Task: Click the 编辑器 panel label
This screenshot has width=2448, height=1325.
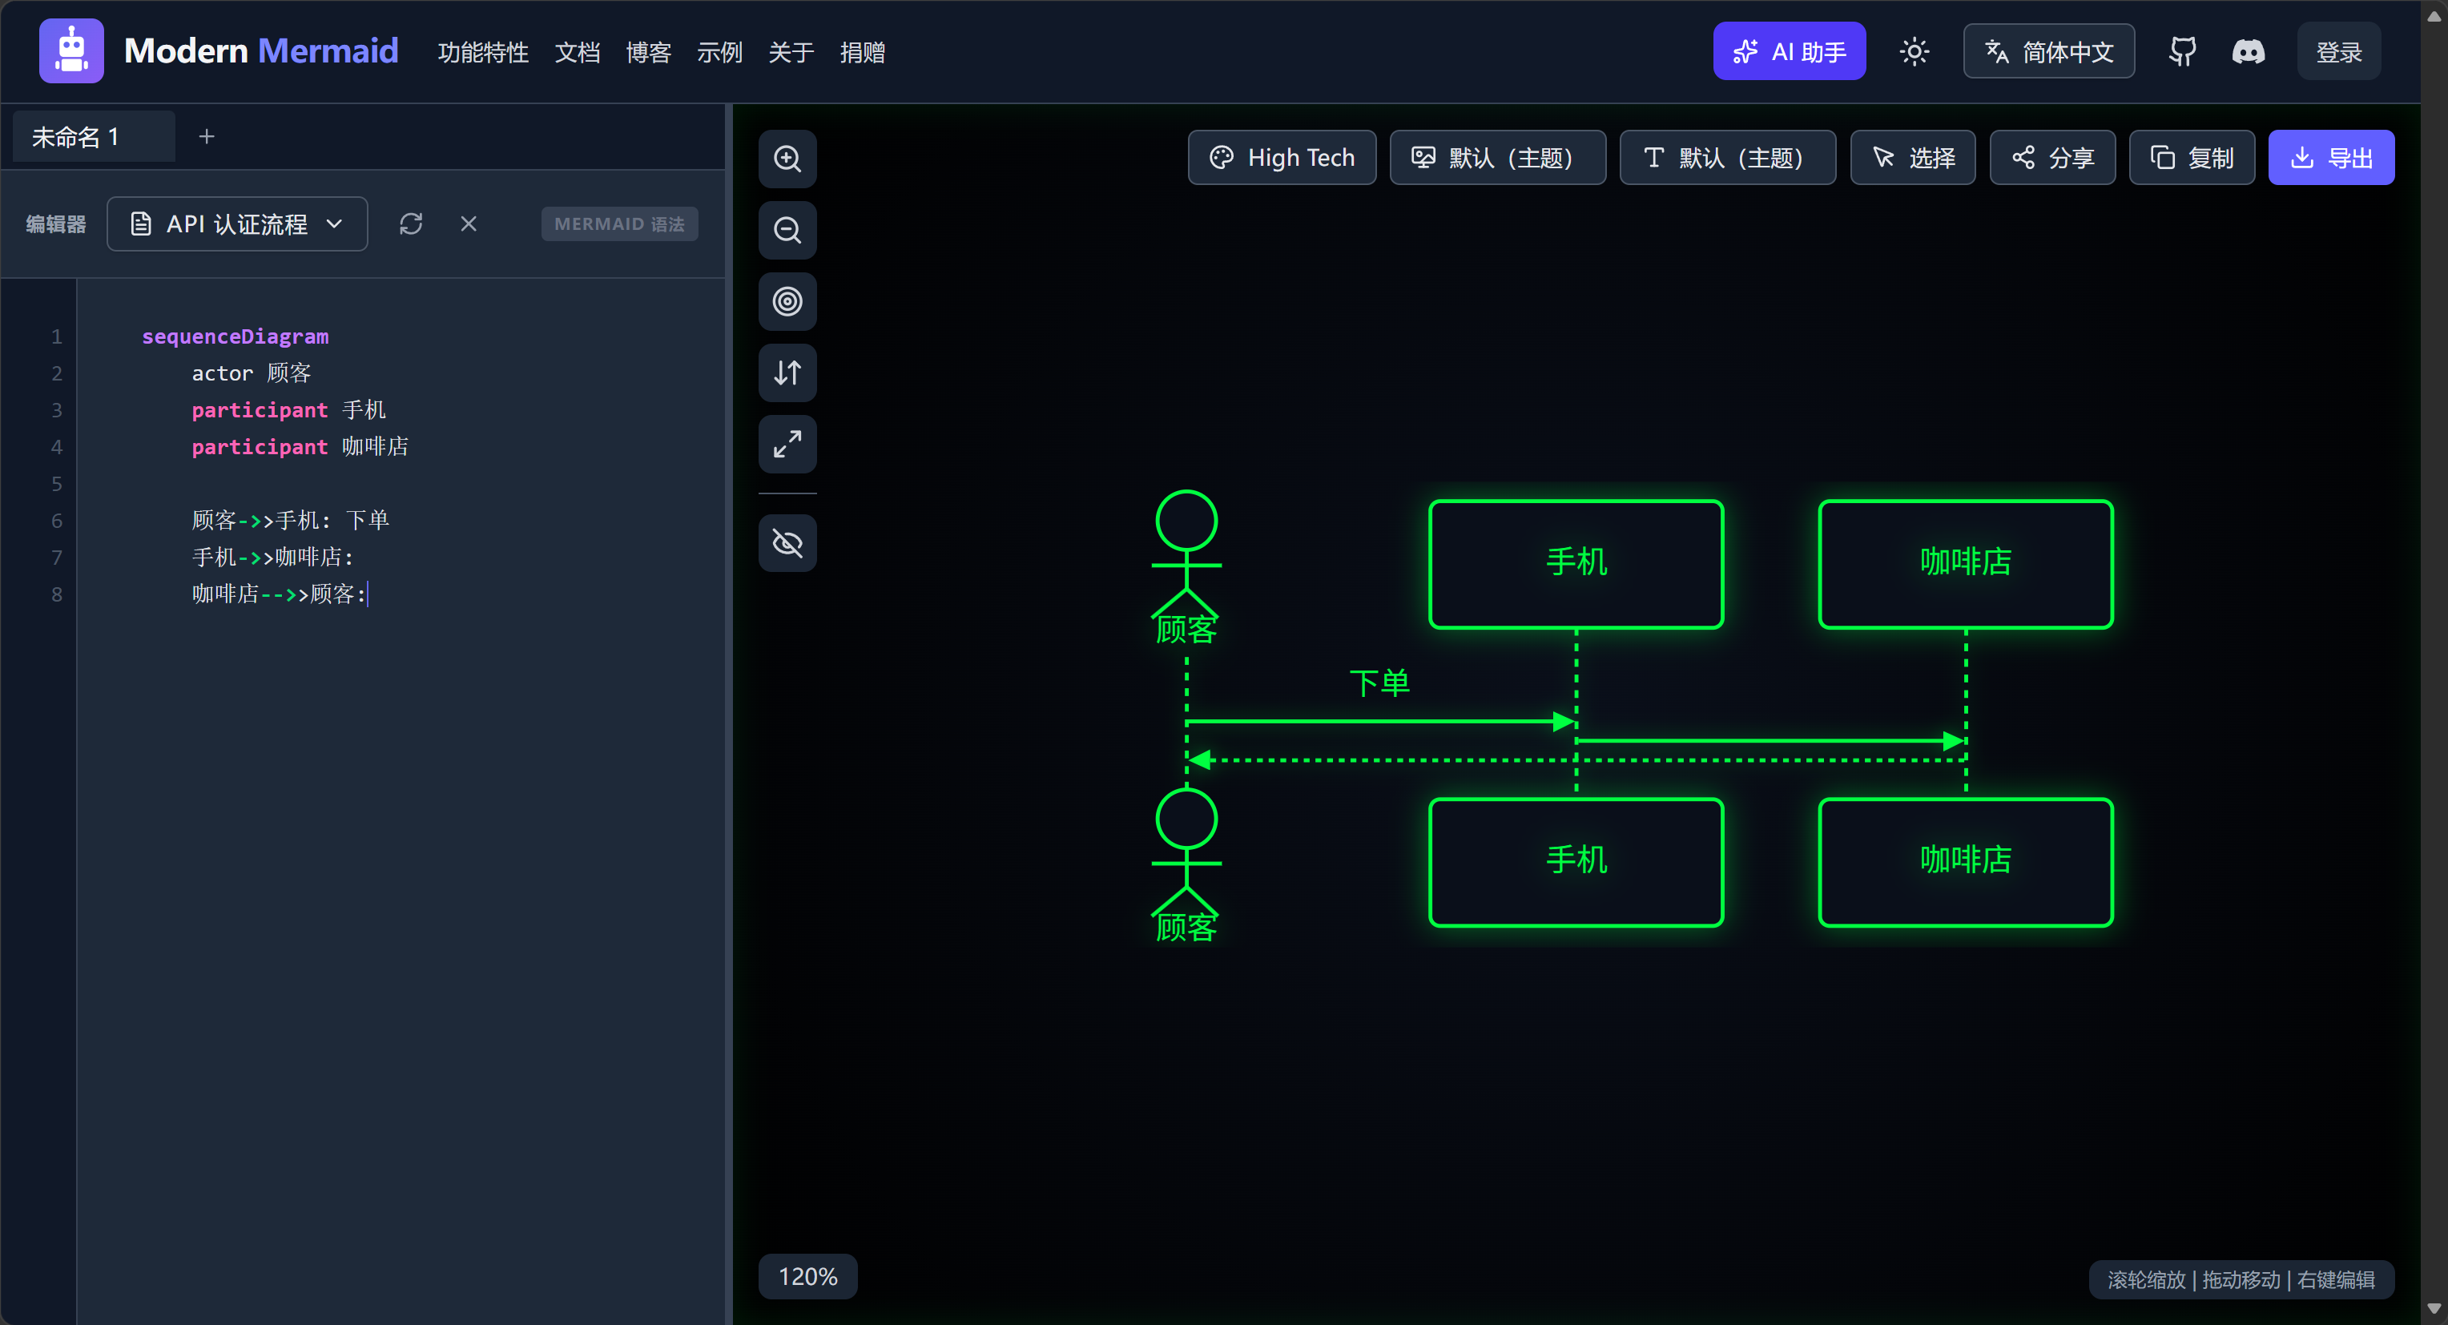Action: pos(56,224)
